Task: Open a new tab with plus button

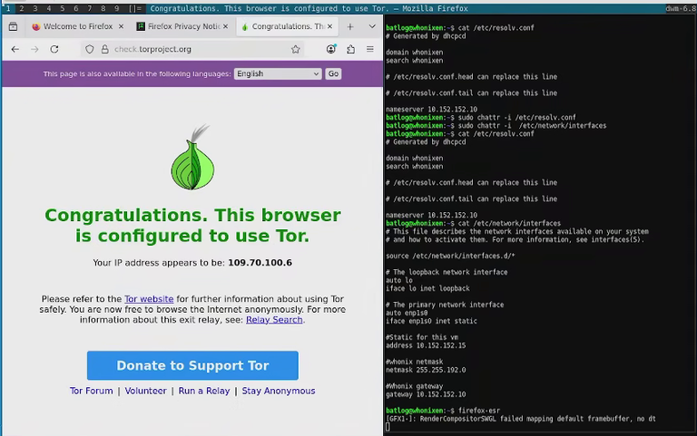Action: [x=350, y=26]
